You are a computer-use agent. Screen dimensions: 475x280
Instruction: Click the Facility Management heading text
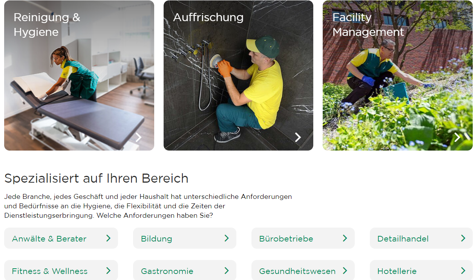[x=368, y=25]
